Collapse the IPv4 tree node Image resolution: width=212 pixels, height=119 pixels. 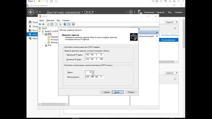tap(43, 34)
